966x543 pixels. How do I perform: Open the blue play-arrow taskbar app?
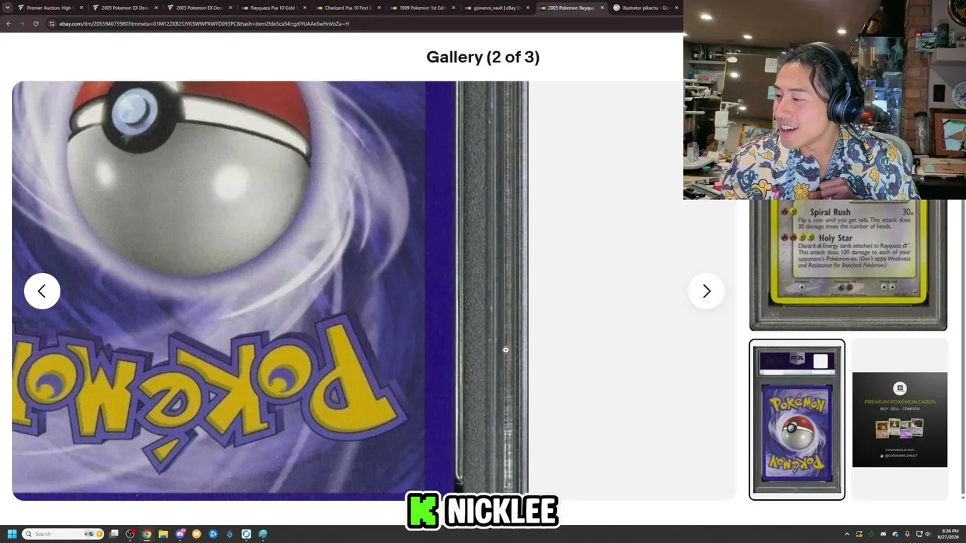[214, 534]
